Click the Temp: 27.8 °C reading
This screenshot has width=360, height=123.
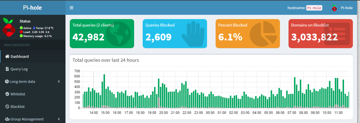coord(45,28)
